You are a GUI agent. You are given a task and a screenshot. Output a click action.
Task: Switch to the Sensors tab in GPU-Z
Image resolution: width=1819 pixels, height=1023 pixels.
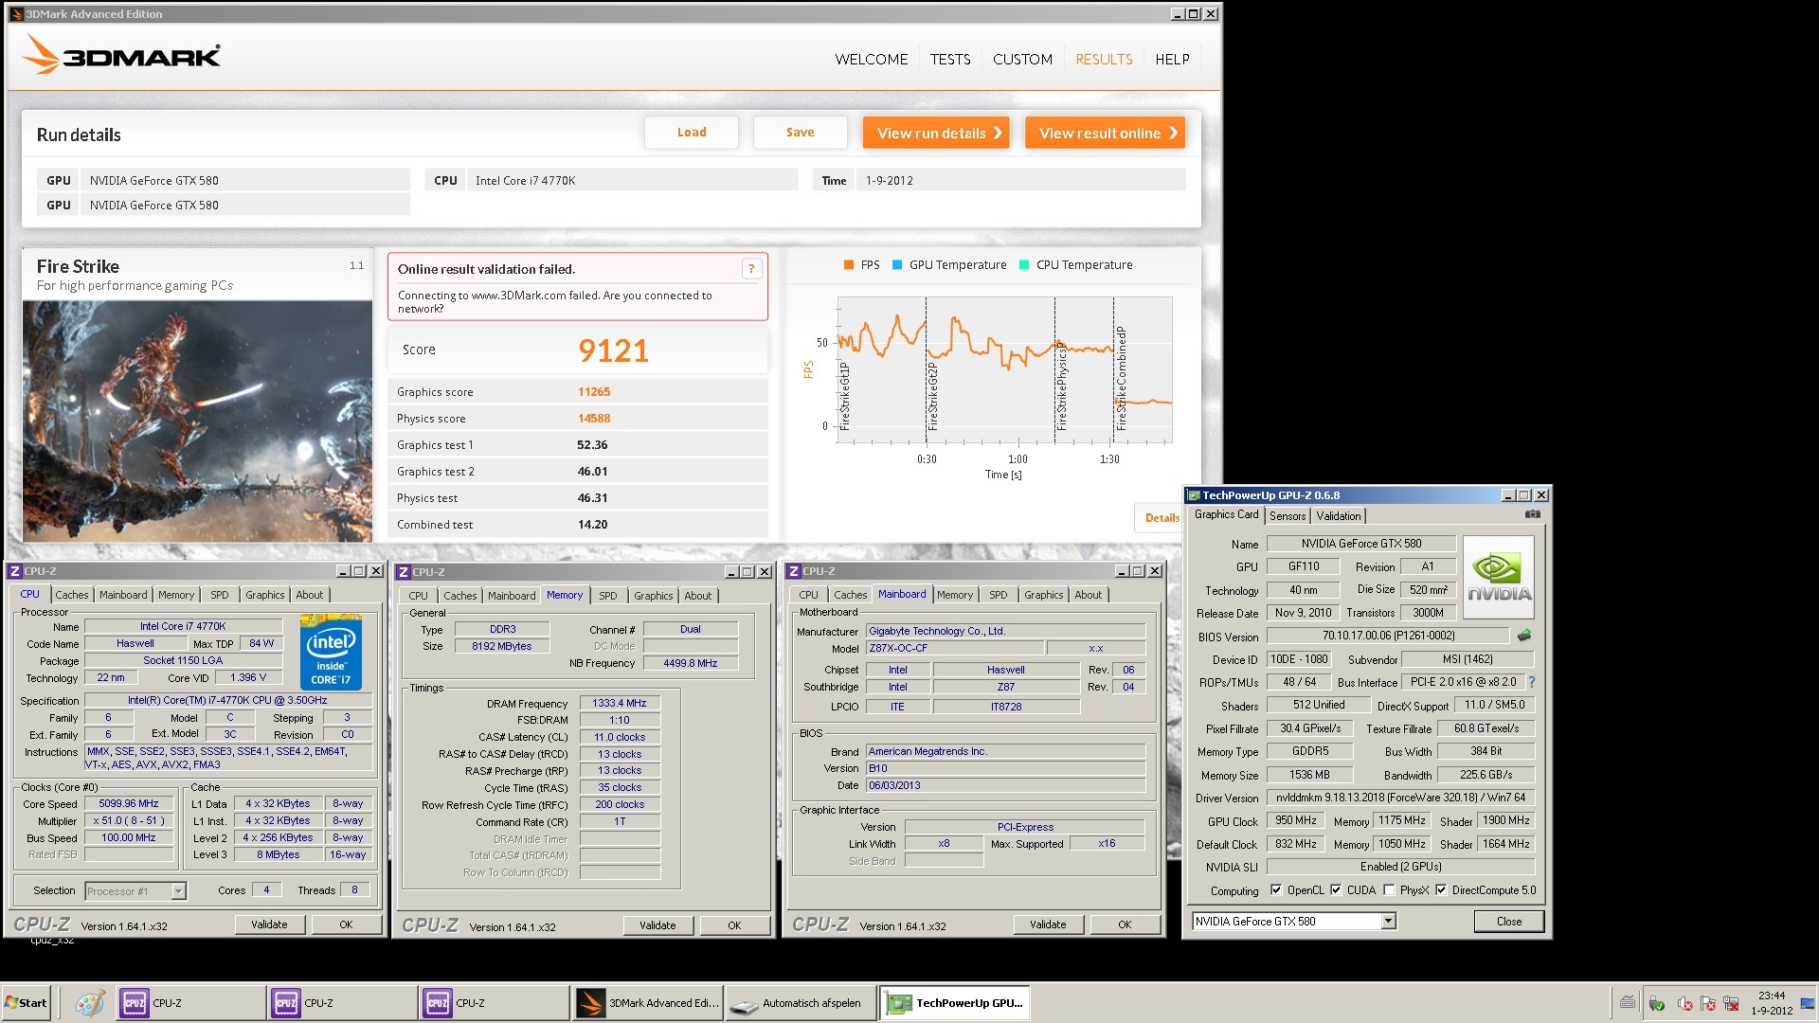1288,516
